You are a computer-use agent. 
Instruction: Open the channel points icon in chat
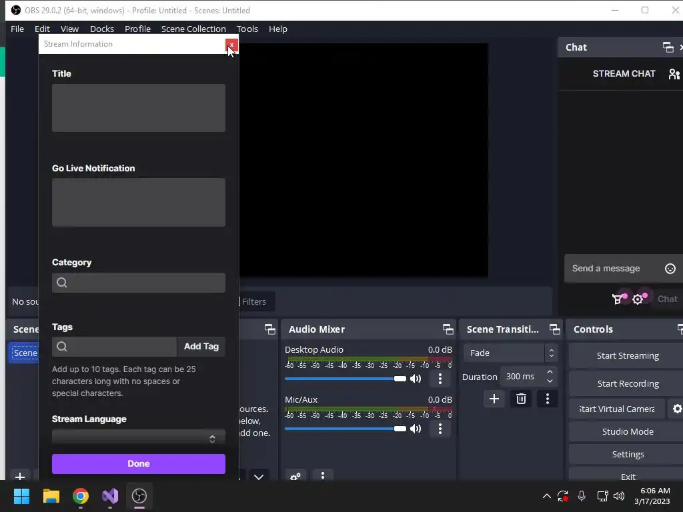pyautogui.click(x=618, y=299)
